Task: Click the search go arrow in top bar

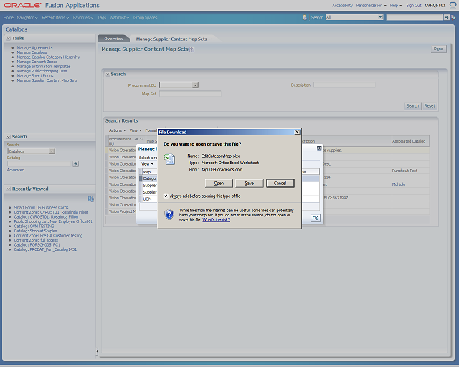Action: (446, 17)
